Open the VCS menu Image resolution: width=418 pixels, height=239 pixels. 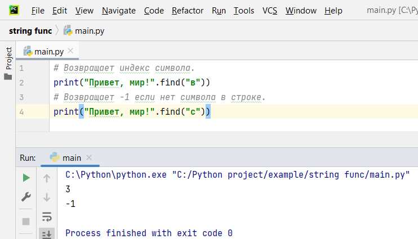pyautogui.click(x=269, y=11)
